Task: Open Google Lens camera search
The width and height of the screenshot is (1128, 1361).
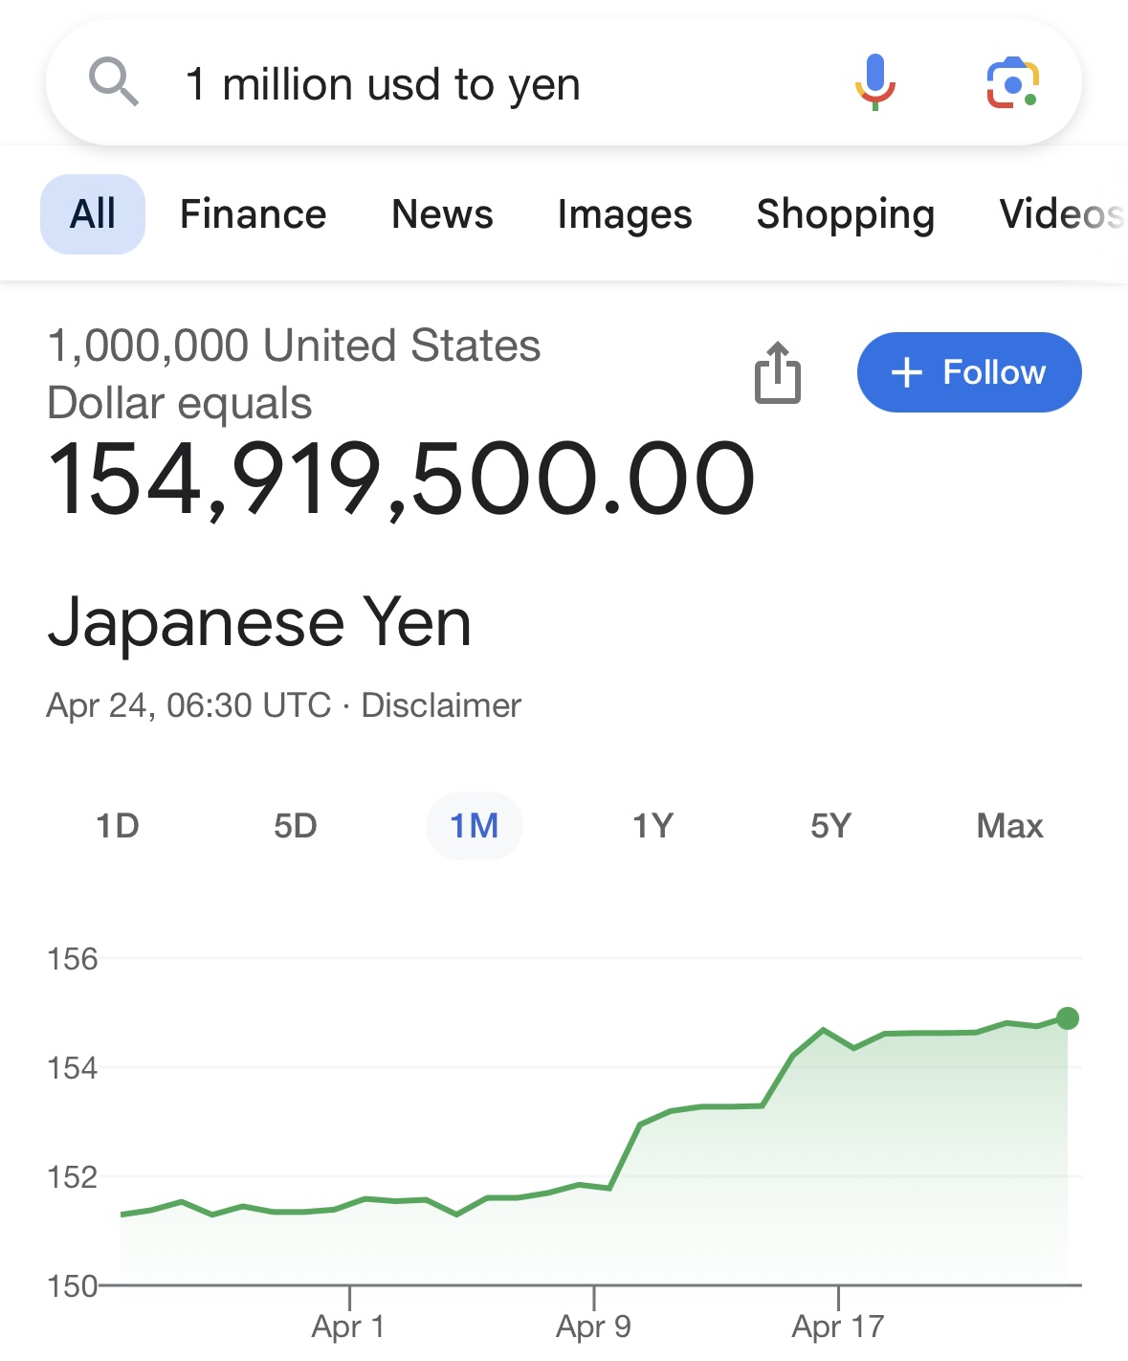Action: 1012,83
